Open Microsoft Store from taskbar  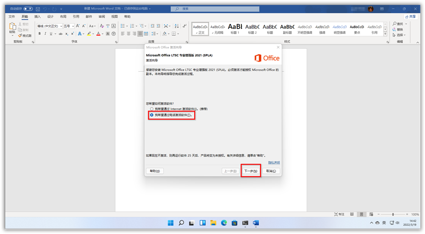point(235,223)
